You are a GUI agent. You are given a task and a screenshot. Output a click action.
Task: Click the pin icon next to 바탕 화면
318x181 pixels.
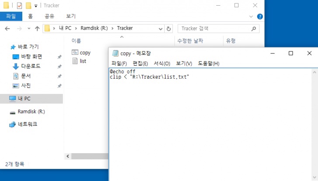59,57
